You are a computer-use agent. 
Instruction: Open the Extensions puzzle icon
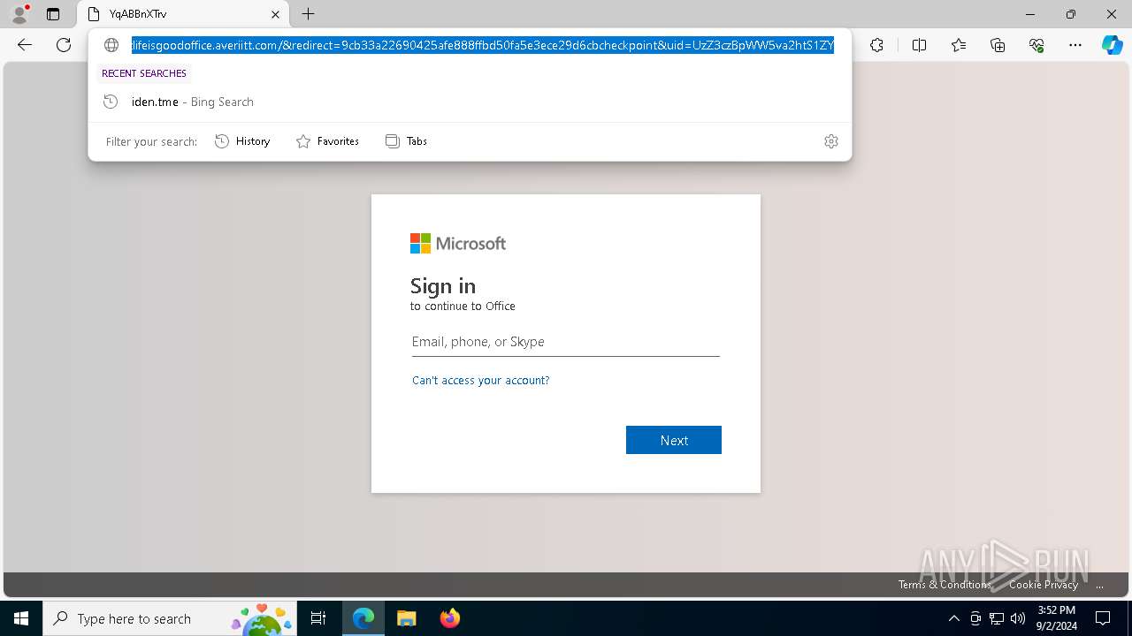(876, 45)
